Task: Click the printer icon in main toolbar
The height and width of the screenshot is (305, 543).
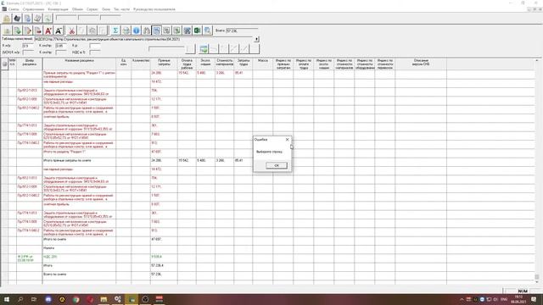Action: [x=126, y=30]
